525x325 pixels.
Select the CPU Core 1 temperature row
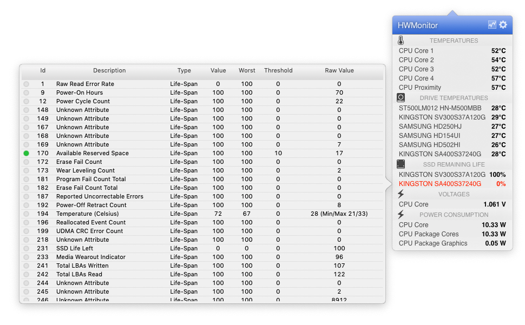coord(452,51)
